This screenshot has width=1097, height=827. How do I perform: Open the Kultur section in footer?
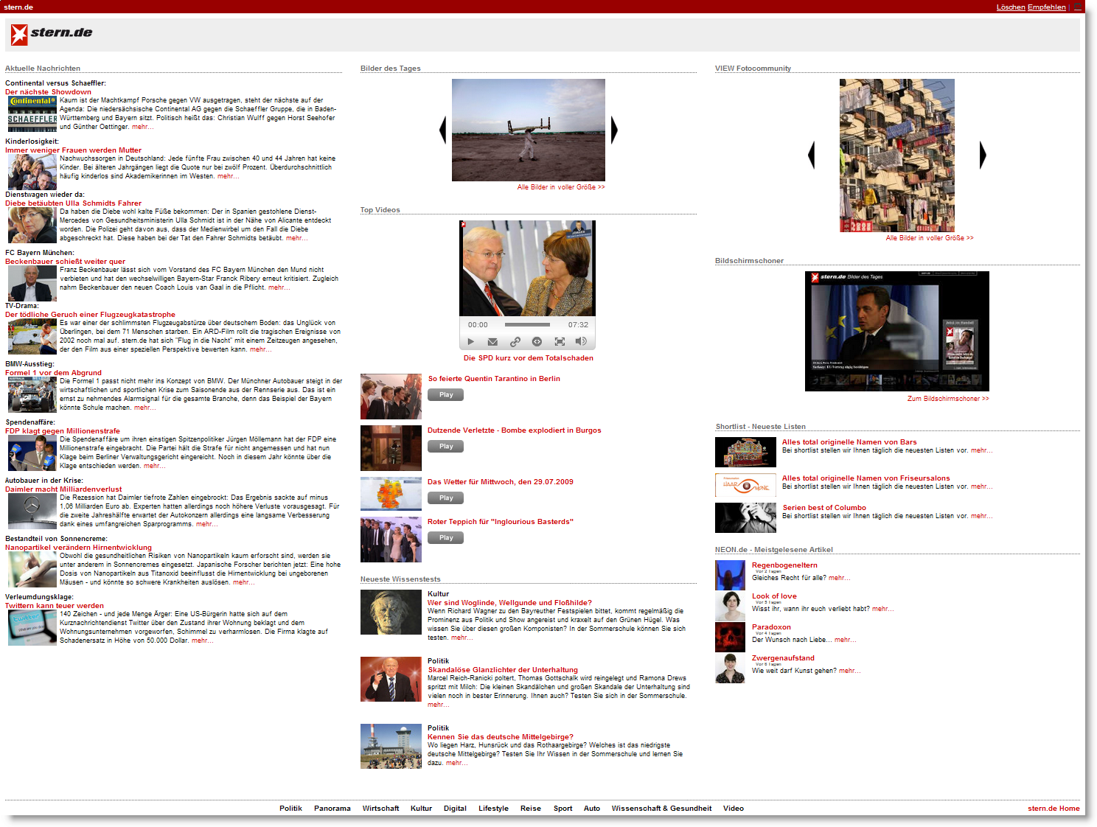click(x=421, y=809)
